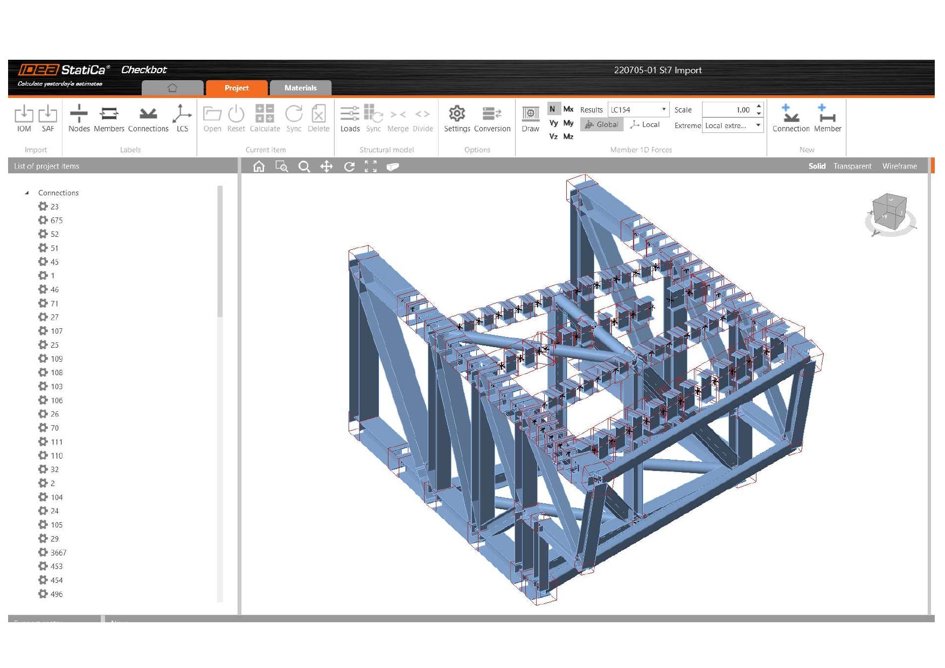Toggle Nodes labels icon

79,115
